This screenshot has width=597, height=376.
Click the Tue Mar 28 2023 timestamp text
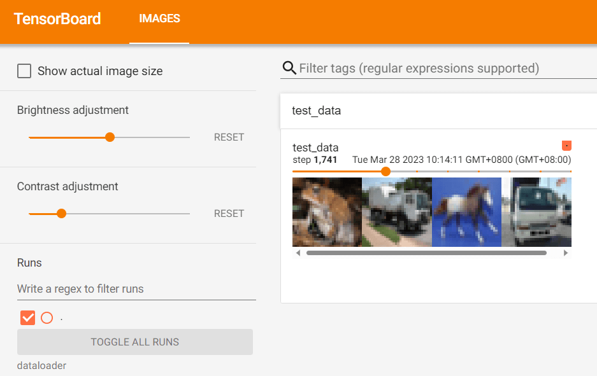(x=461, y=160)
